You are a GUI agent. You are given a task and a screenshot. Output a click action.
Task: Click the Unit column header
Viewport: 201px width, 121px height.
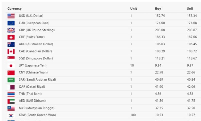[x=133, y=8]
